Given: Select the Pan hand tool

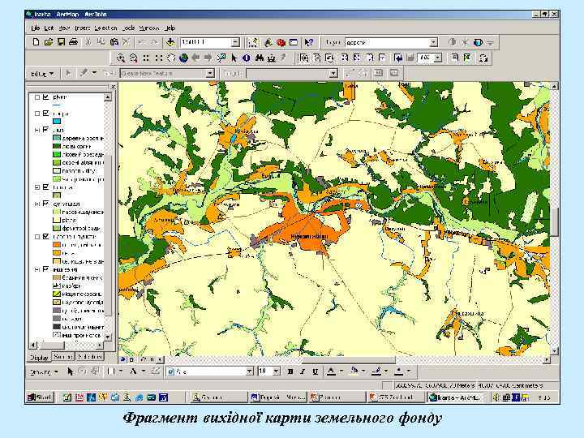Looking at the screenshot, I should click(171, 58).
